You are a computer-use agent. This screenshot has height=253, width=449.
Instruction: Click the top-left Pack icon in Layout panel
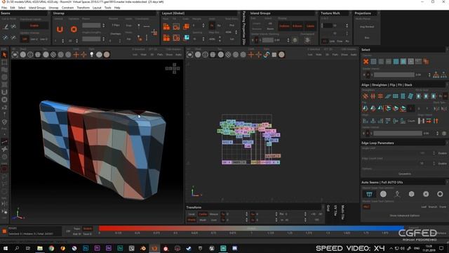coord(166,27)
